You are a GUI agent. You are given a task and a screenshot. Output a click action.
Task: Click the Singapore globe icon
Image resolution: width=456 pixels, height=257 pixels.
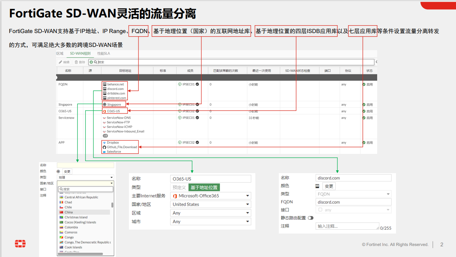(x=105, y=105)
